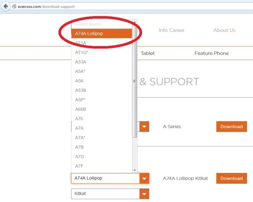Select AT1A from the model list

[x=102, y=43]
